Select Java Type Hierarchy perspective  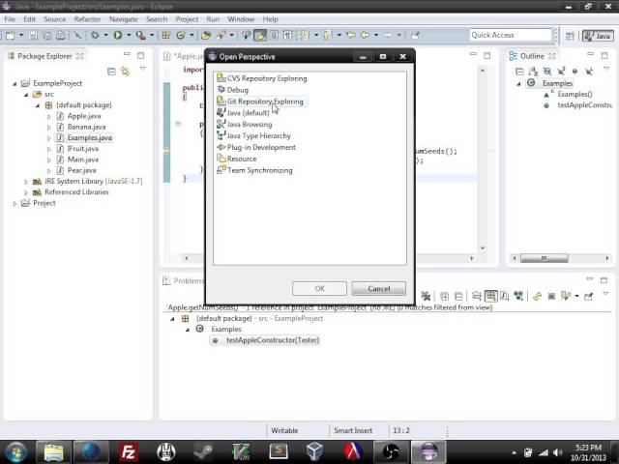(x=258, y=136)
